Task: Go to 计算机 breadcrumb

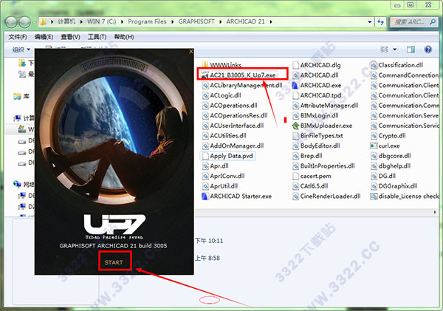Action: pos(66,21)
